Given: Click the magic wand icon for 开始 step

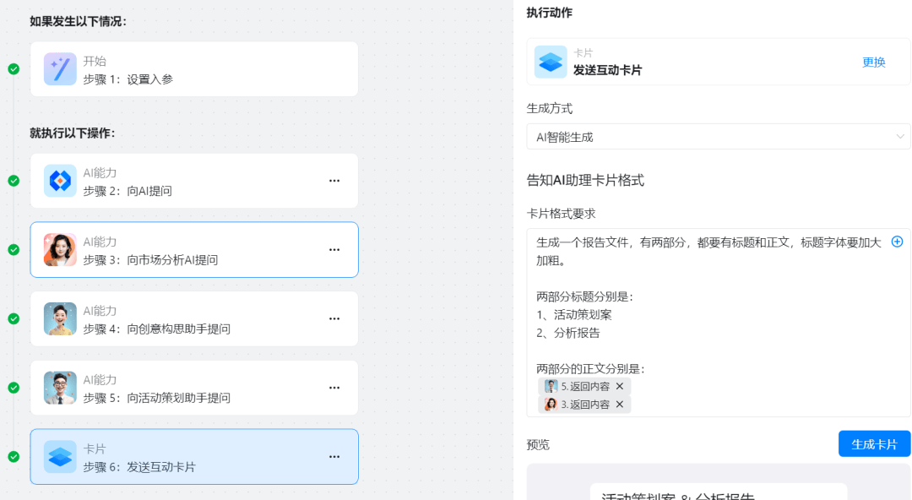Looking at the screenshot, I should pos(60,69).
